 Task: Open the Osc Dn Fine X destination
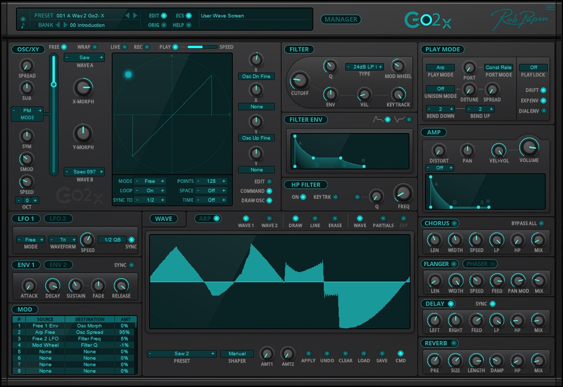256,76
